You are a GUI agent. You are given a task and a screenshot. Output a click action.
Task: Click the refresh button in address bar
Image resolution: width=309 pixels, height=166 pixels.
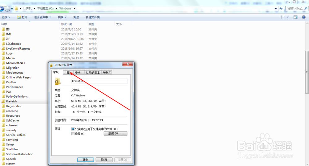point(281,9)
